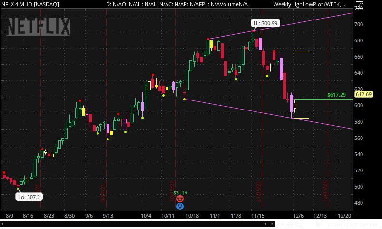Viewport: 382px width, 229px height.
Task: Click the 540 level on price axis
Action: (359, 154)
